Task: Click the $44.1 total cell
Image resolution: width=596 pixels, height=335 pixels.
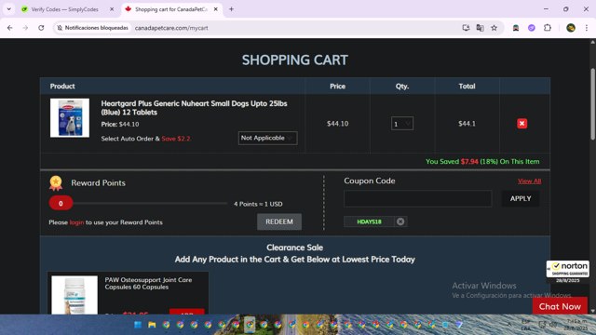Action: pos(467,124)
